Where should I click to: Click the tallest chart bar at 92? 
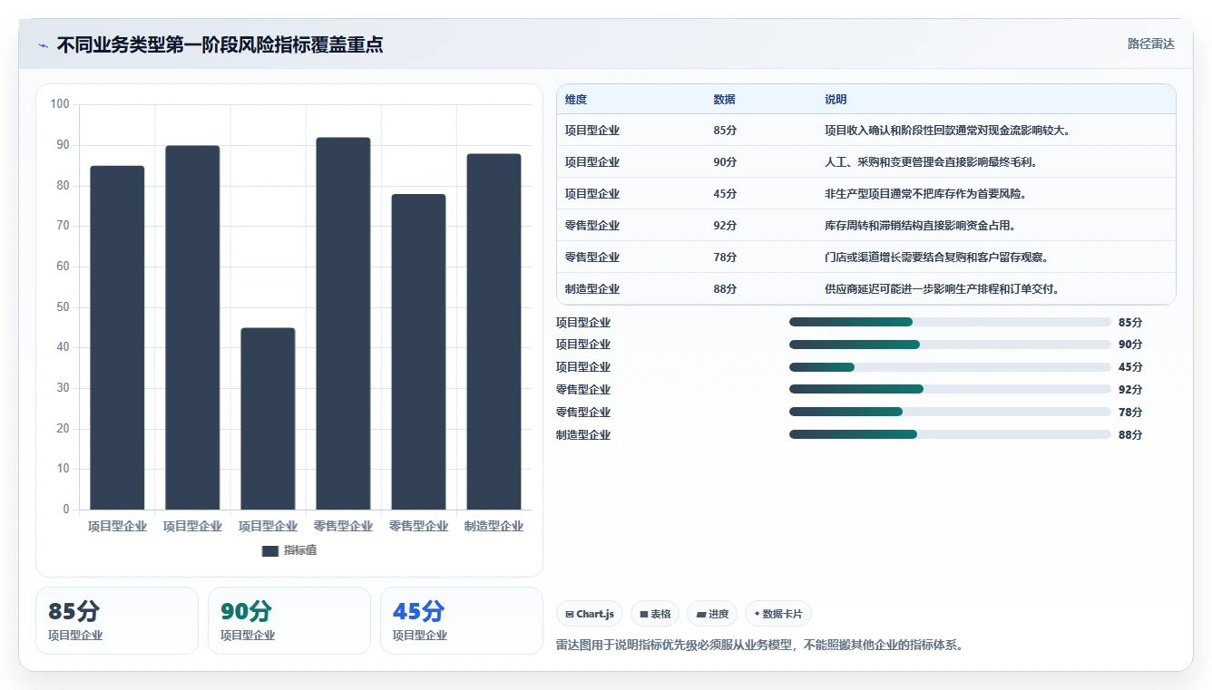pos(343,324)
